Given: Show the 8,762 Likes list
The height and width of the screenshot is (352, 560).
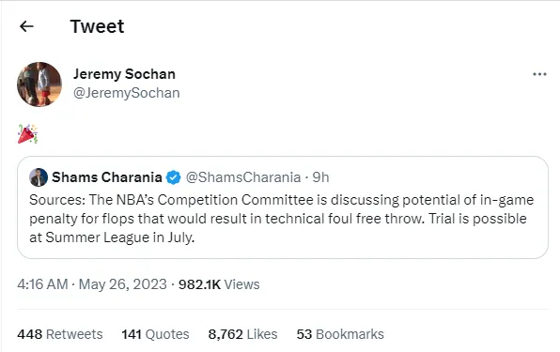Looking at the screenshot, I should tap(242, 334).
